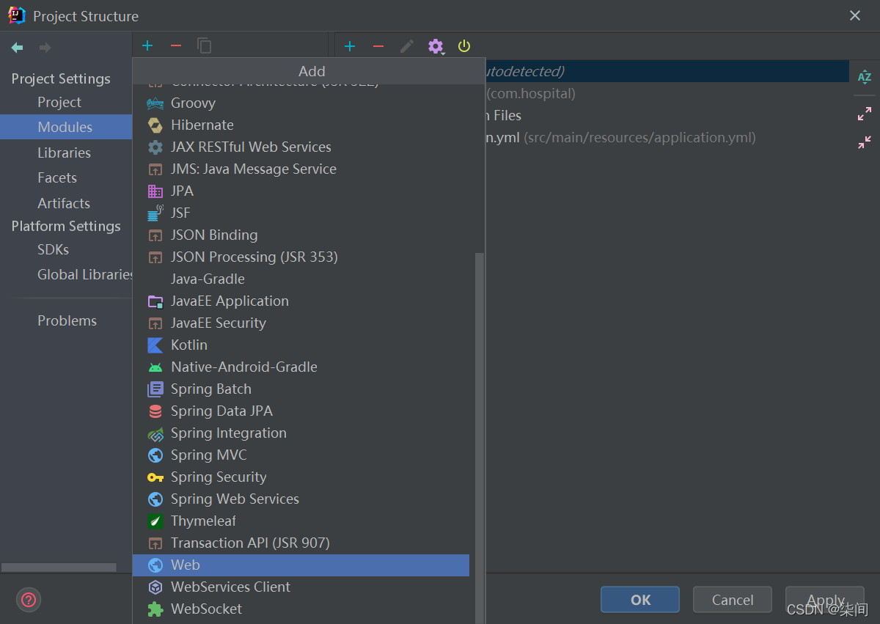Click the red help question icon

[x=29, y=600]
